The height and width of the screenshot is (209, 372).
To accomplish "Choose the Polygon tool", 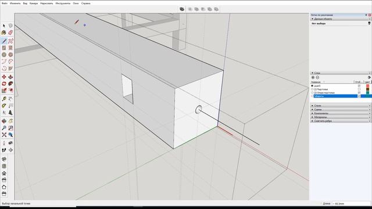I will [x=10, y=55].
